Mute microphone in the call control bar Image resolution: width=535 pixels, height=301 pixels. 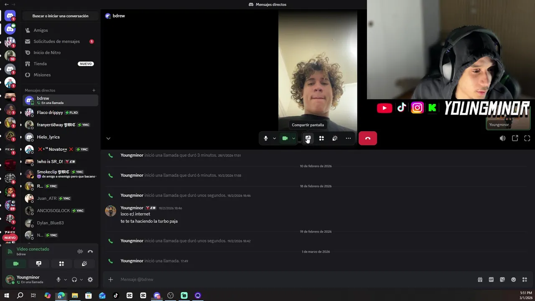266,138
